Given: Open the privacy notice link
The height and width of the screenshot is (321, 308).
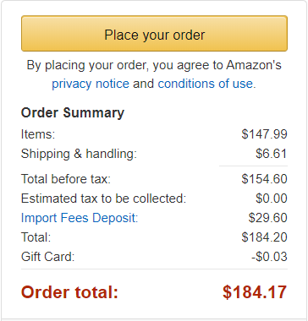Looking at the screenshot, I should point(91,84).
